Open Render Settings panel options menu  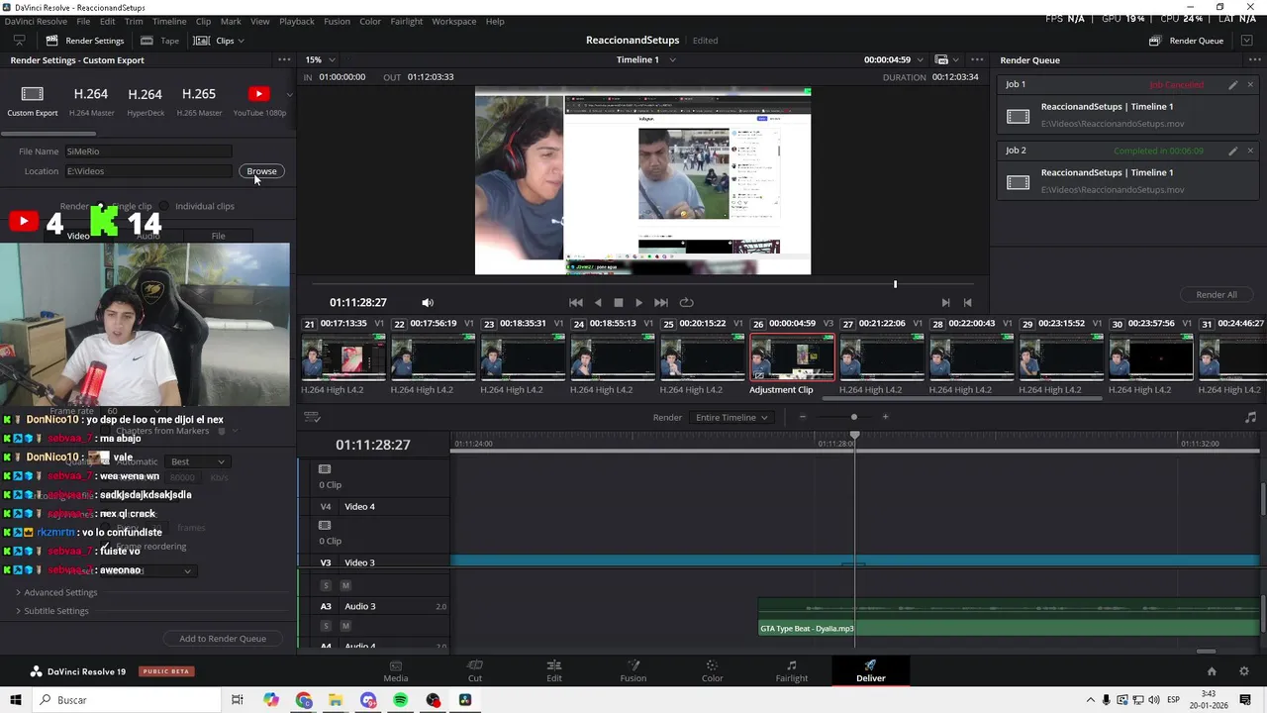coord(284,59)
